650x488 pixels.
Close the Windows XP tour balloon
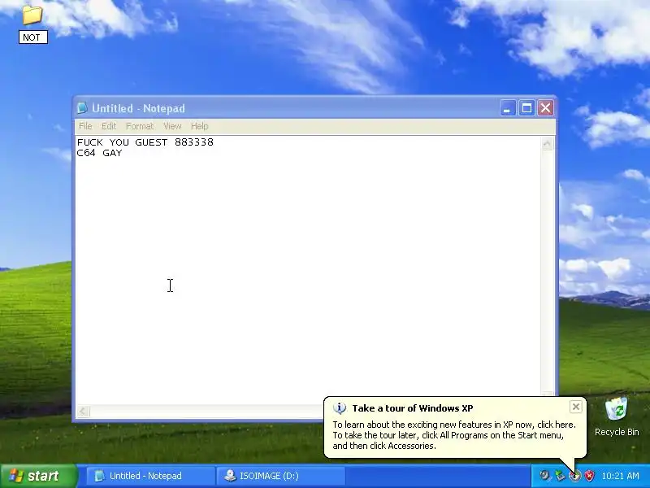tap(576, 407)
